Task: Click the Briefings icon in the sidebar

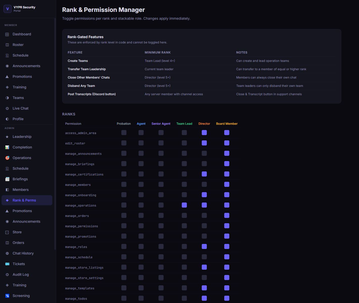Action: click(x=7, y=179)
